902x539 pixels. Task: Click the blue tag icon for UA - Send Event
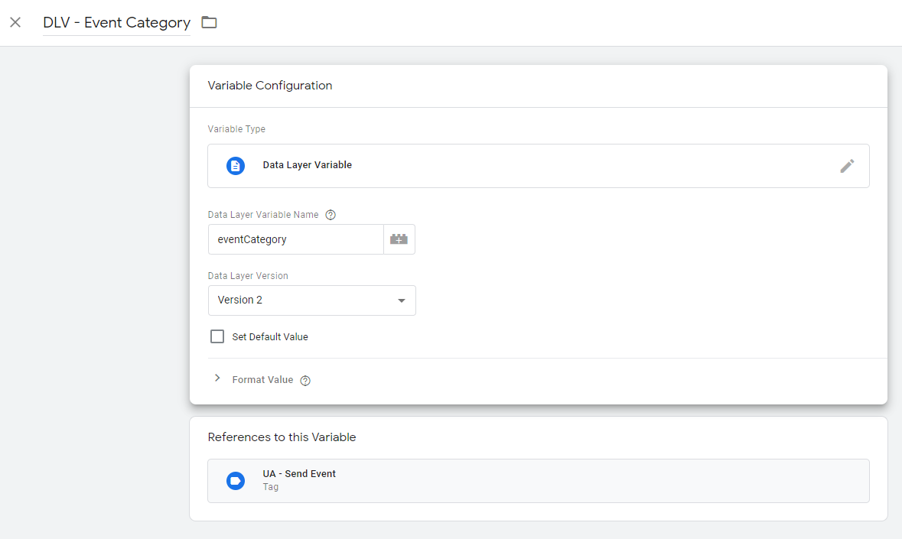point(236,481)
